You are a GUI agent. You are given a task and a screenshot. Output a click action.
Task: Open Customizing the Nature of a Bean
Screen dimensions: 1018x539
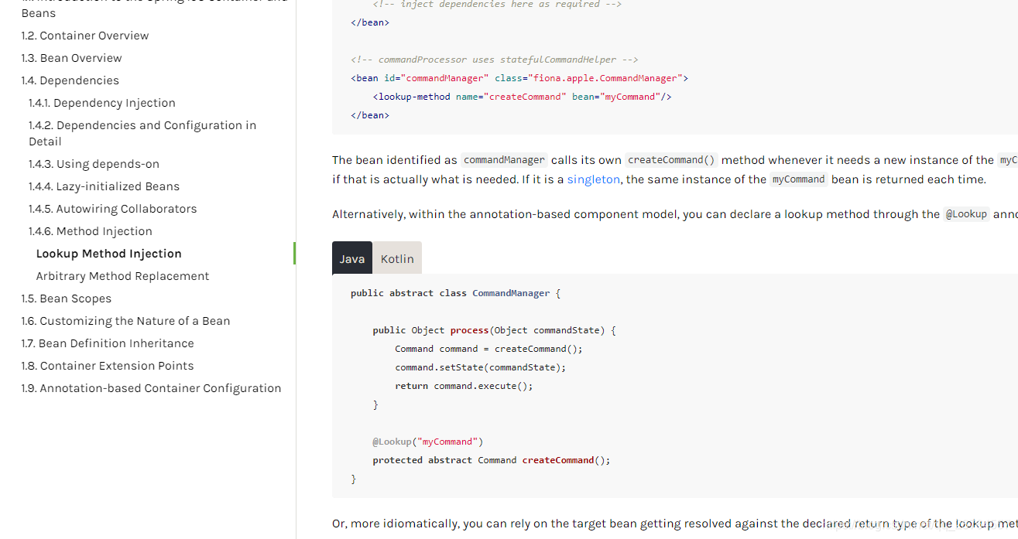(125, 320)
